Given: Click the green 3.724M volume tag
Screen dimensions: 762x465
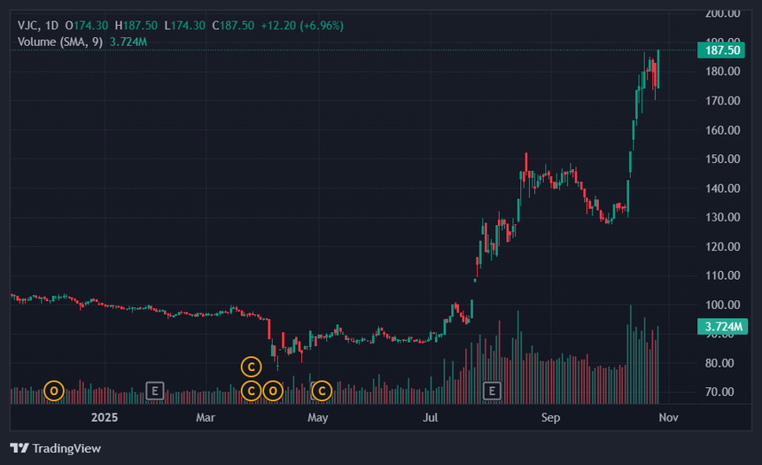Looking at the screenshot, I should coord(720,327).
